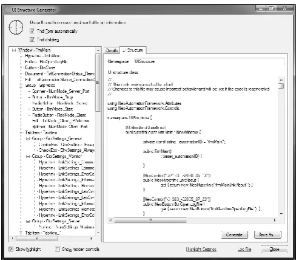Select Button - BtnMode_Start tree item
Viewport: 299px width, 260px height.
(53, 109)
